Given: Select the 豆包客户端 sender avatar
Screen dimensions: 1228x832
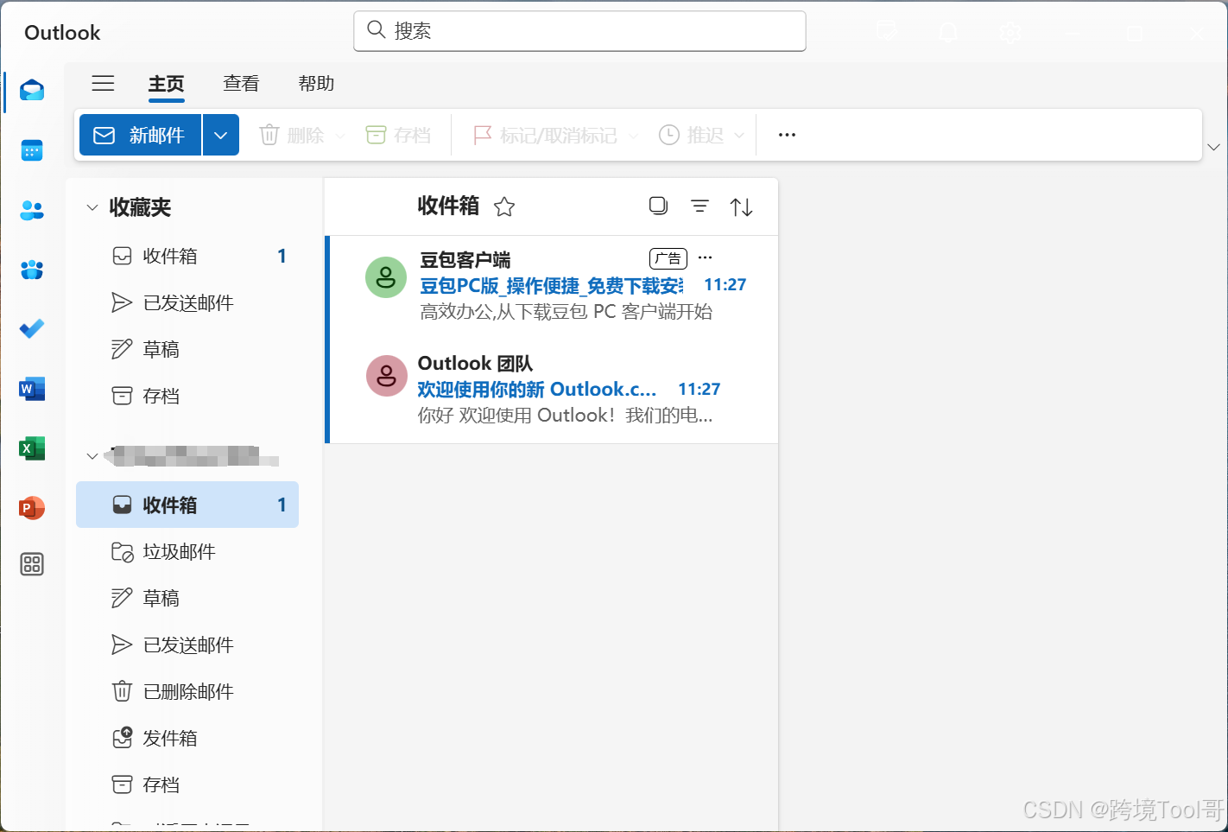Looking at the screenshot, I should click(x=386, y=277).
